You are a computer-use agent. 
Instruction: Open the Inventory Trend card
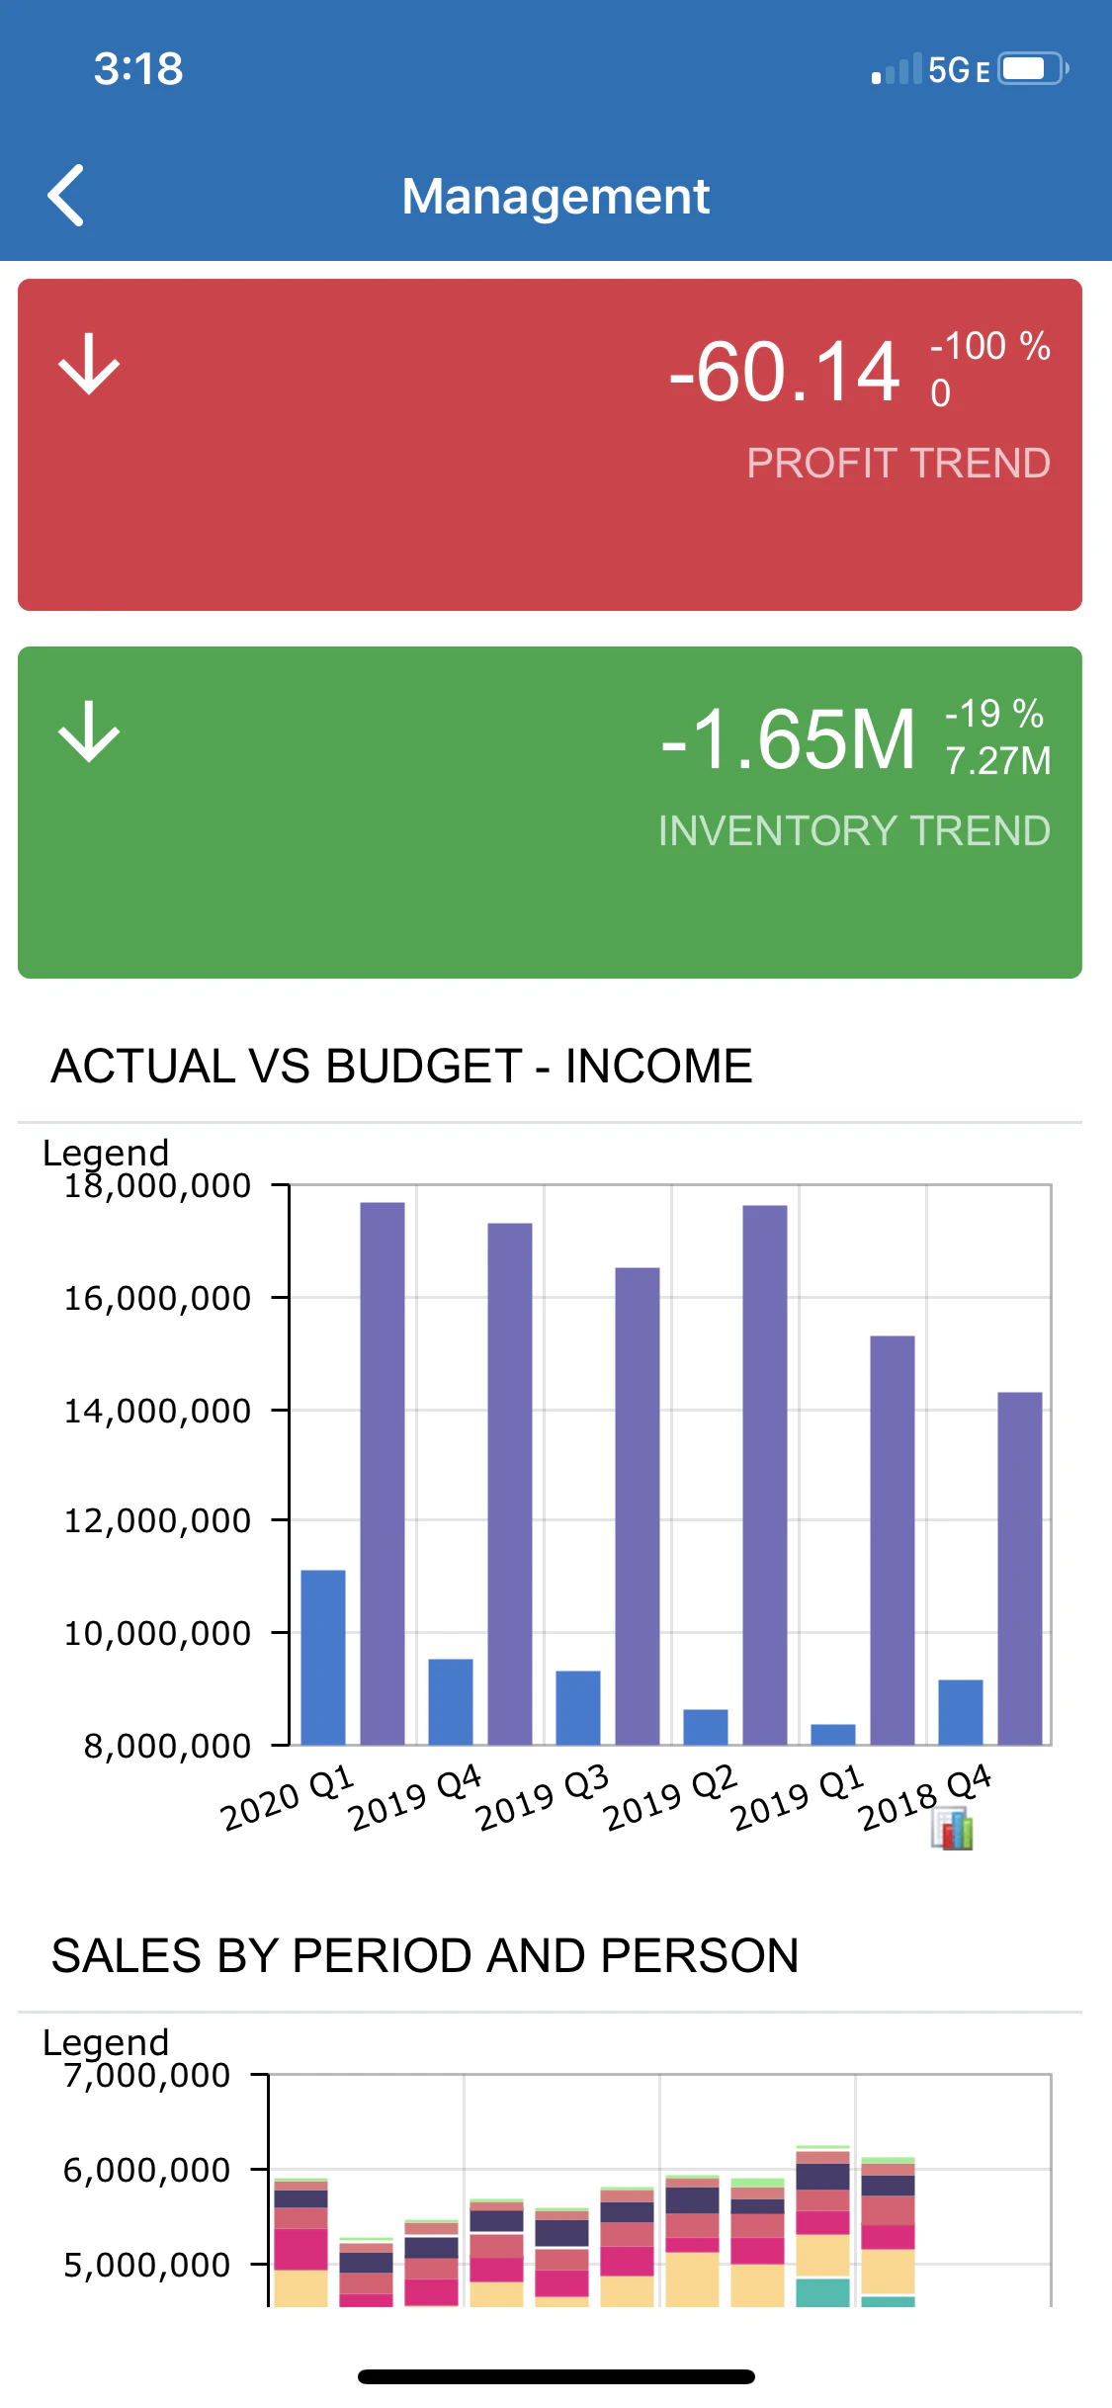point(550,813)
